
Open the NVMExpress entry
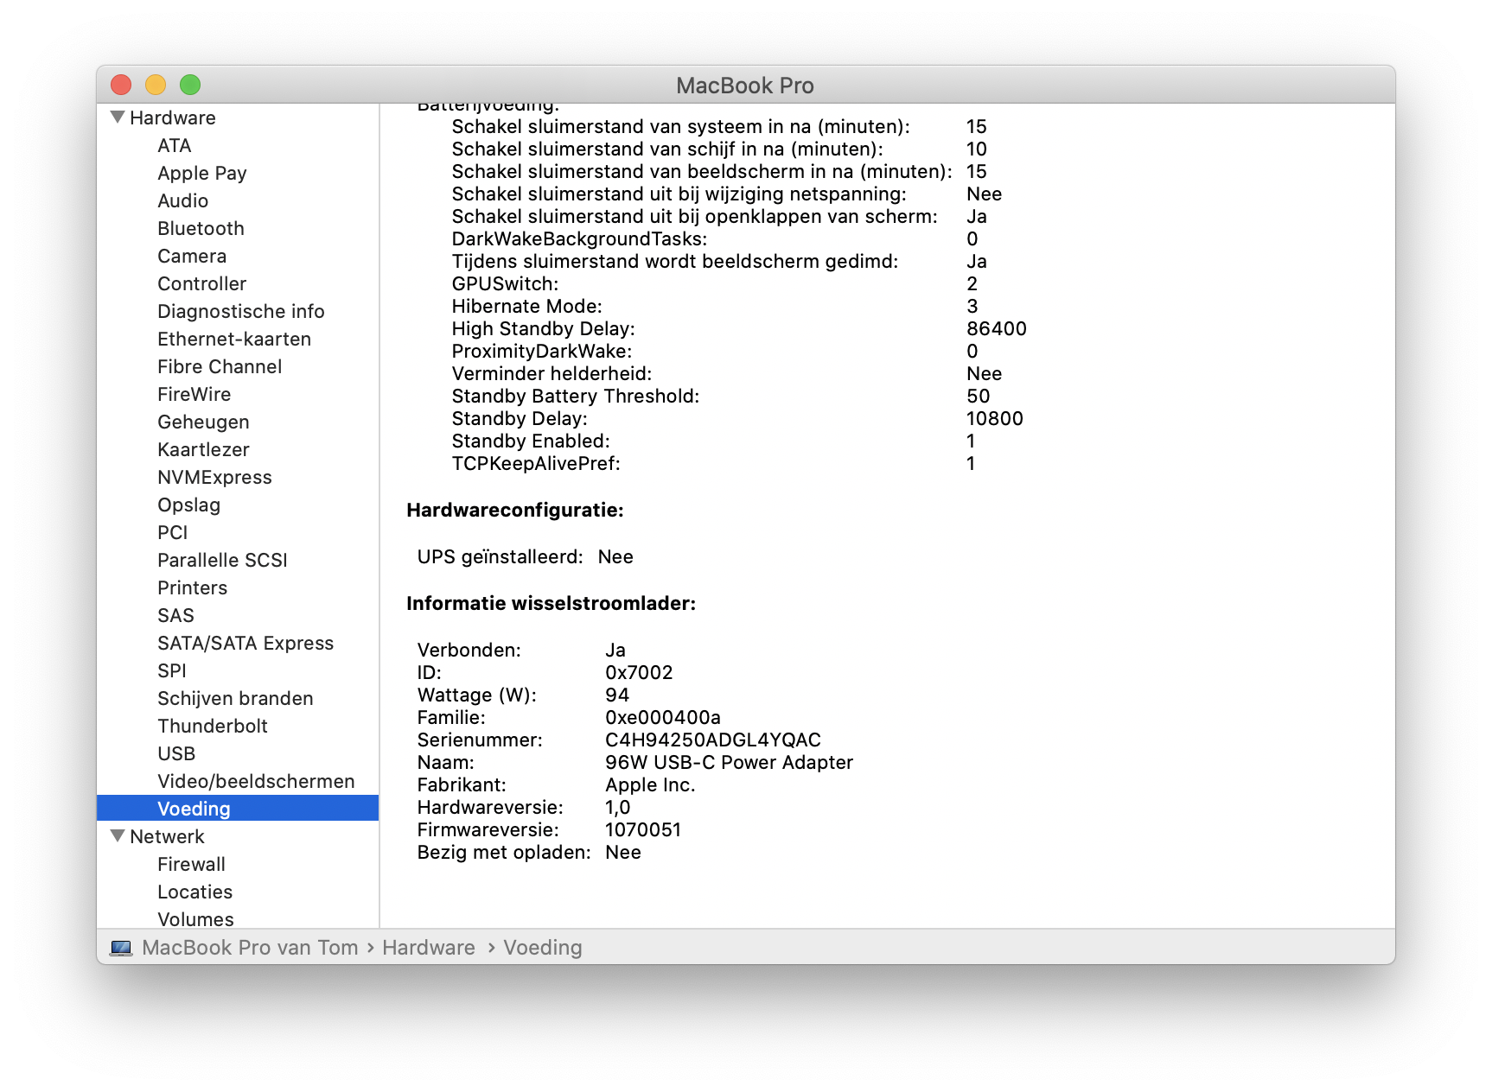tap(214, 477)
